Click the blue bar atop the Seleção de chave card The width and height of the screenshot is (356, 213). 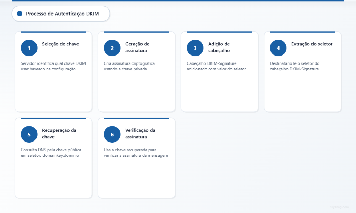tap(53, 32)
